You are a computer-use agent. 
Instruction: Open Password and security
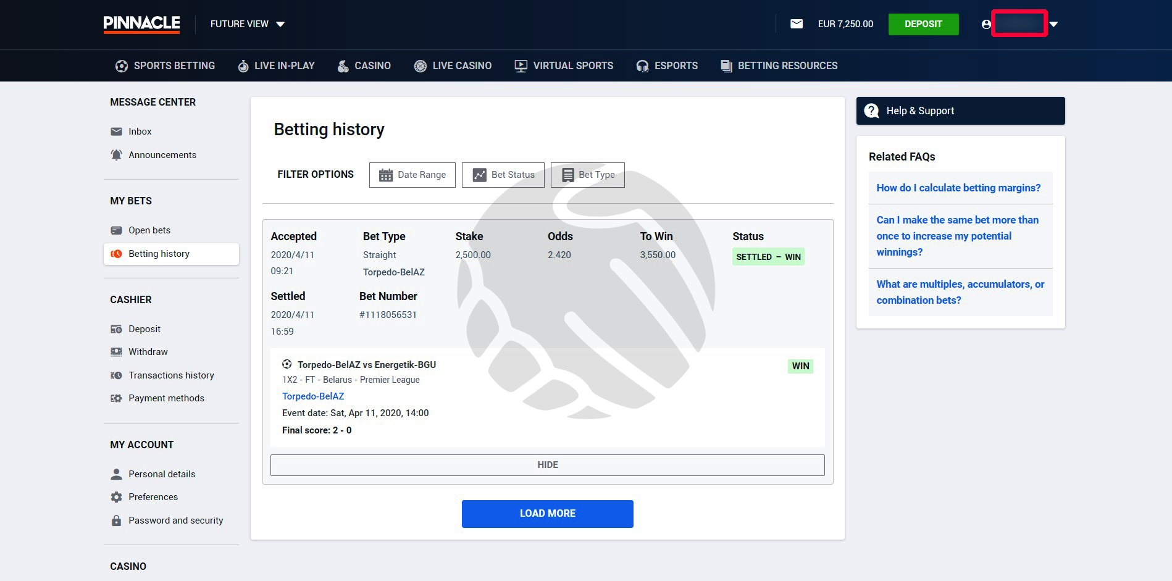click(176, 520)
